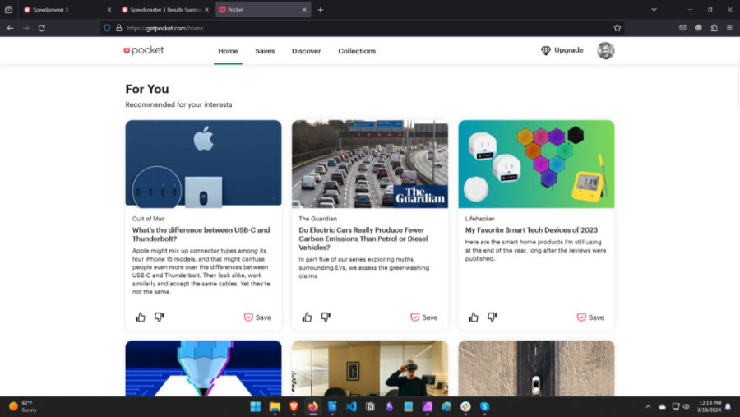The width and height of the screenshot is (740, 417).
Task: Click the tracking protection shield icon
Action: [x=107, y=28]
